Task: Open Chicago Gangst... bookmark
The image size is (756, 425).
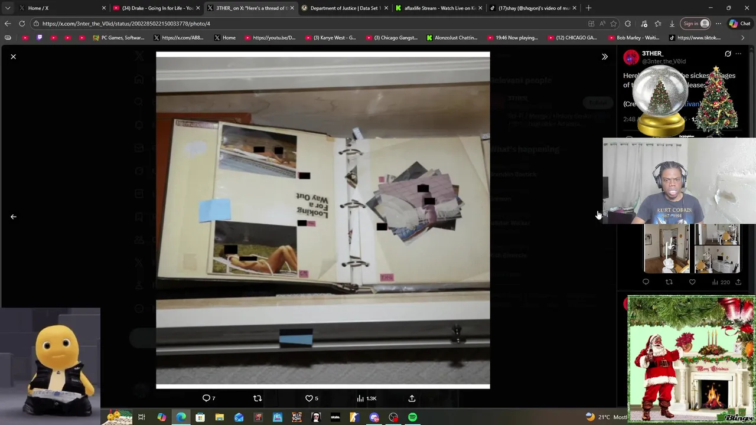Action: click(x=392, y=38)
